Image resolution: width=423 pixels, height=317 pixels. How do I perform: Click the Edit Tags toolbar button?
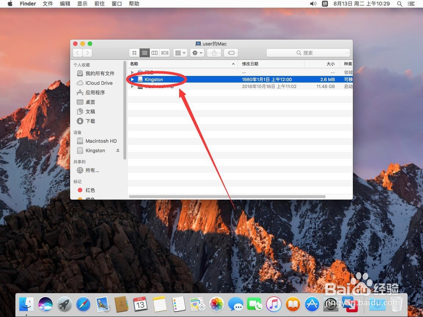[x=231, y=53]
